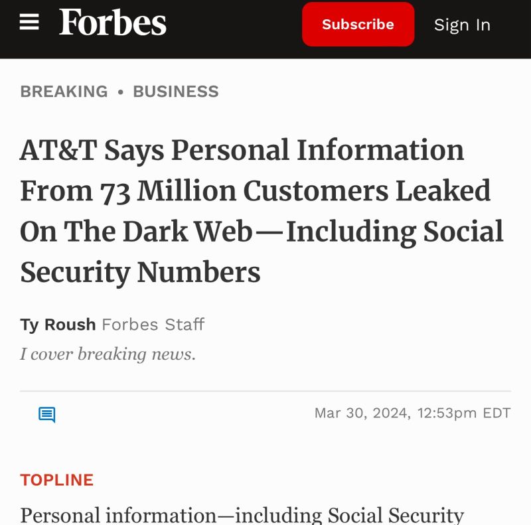Click the divider line below the author tagline
The width and height of the screenshot is (531, 525).
pyautogui.click(x=265, y=391)
